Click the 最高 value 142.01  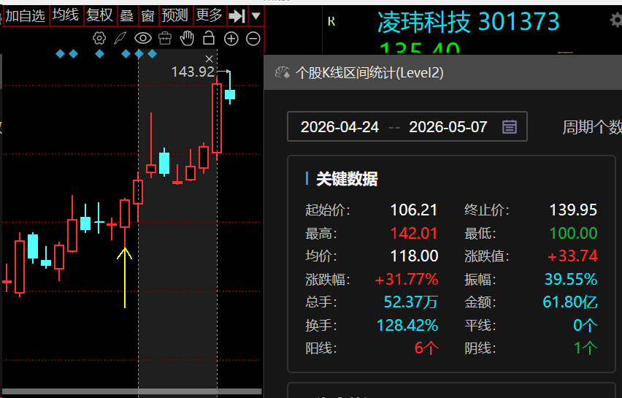point(414,233)
